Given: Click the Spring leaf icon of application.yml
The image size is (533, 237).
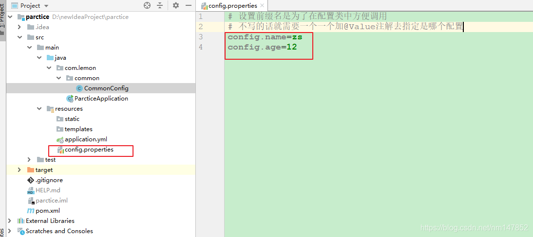Looking at the screenshot, I should 60,139.
